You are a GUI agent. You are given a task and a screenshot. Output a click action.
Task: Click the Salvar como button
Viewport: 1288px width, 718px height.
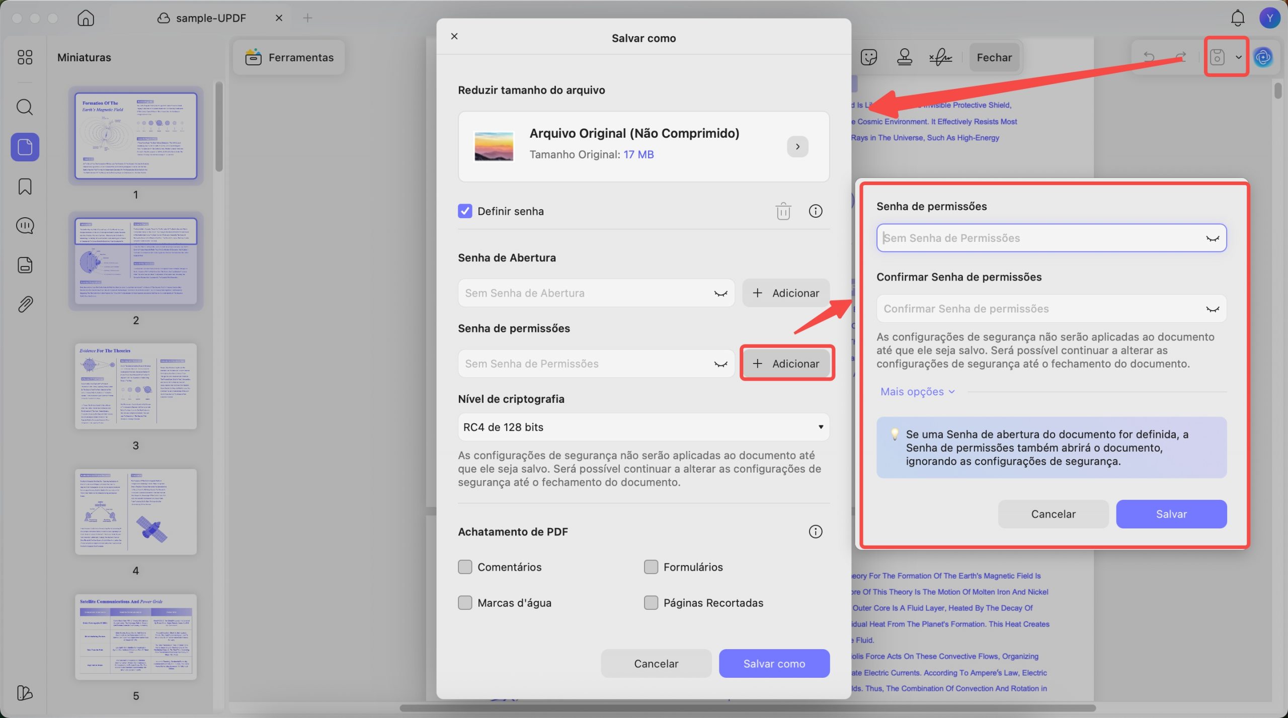[x=774, y=663]
